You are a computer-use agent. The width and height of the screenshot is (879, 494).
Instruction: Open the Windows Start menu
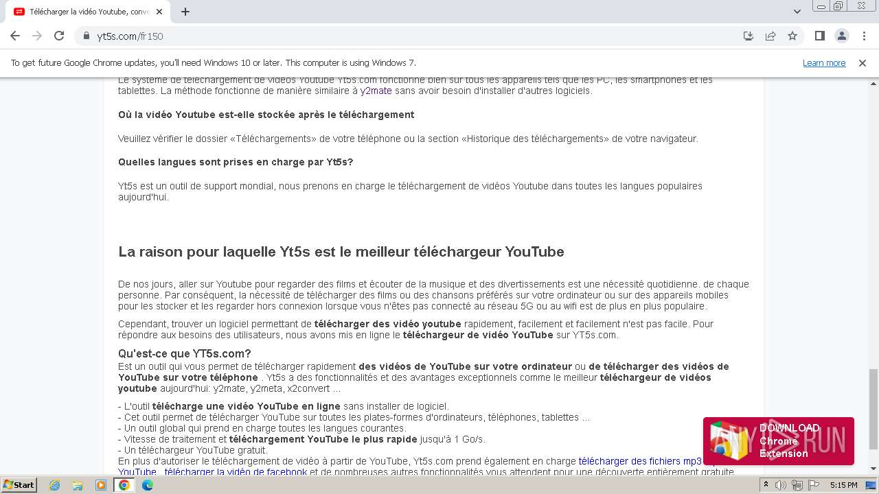click(19, 484)
